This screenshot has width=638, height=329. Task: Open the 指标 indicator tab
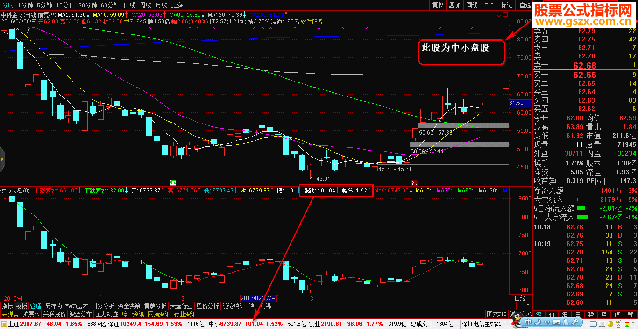7,306
